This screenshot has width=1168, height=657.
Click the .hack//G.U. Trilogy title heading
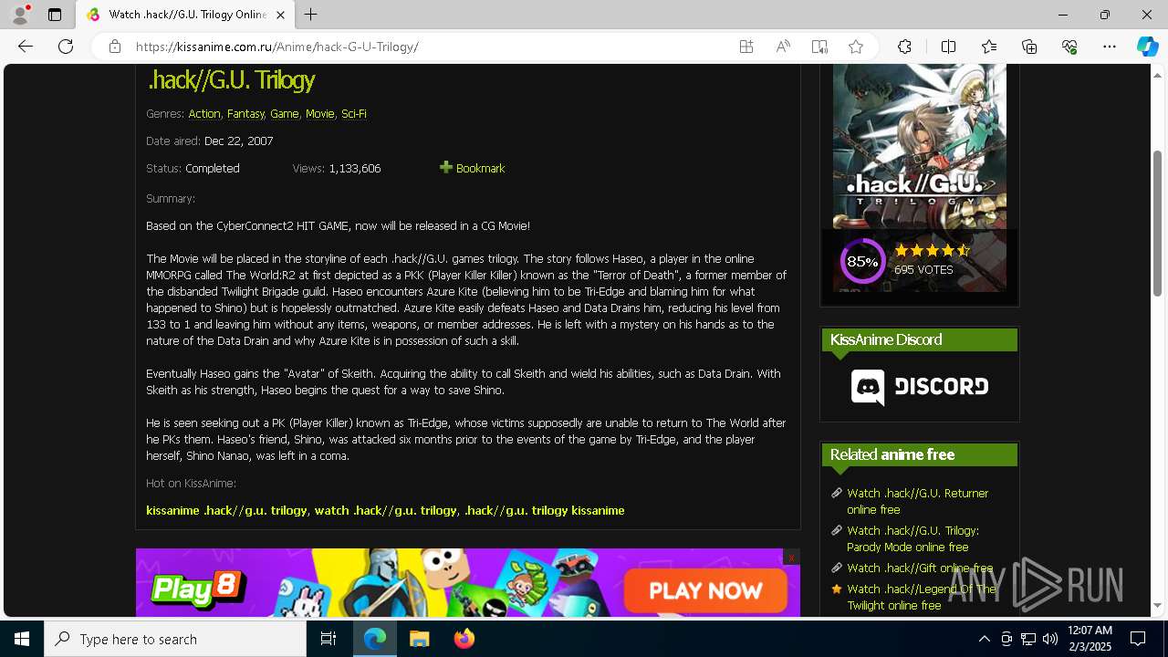[x=231, y=79]
